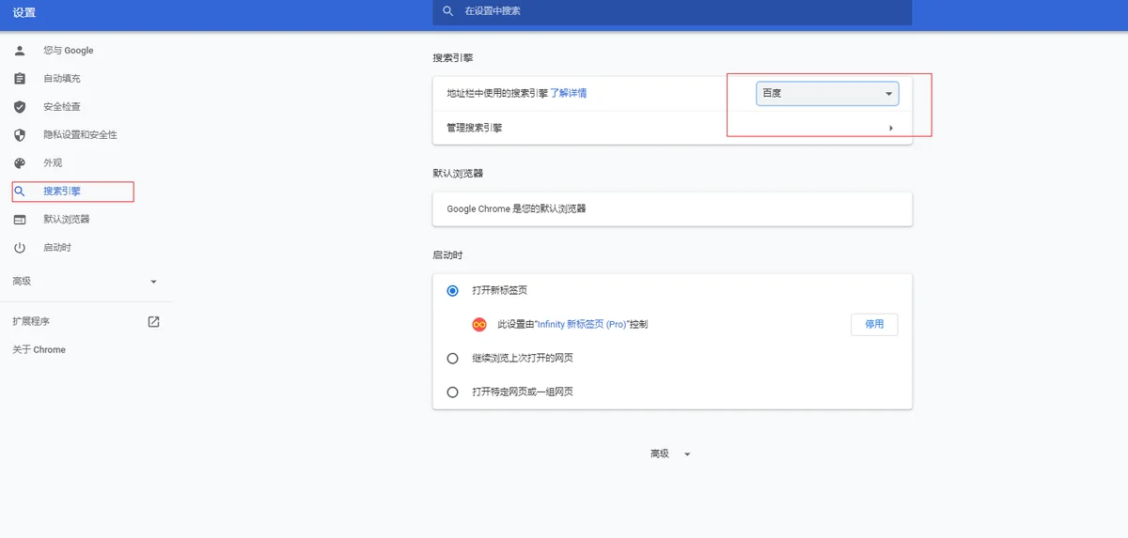
Task: Click the 启动时 section heading in main pane
Action: click(x=447, y=255)
